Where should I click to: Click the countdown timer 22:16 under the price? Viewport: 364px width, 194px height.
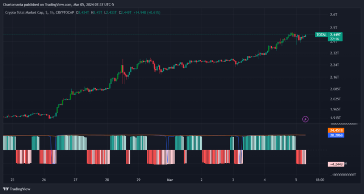[x=335, y=39]
